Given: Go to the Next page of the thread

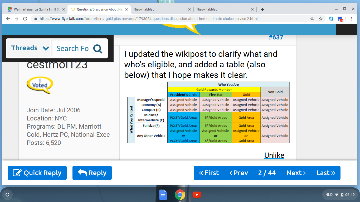Looking at the screenshot, I should pos(296,173).
